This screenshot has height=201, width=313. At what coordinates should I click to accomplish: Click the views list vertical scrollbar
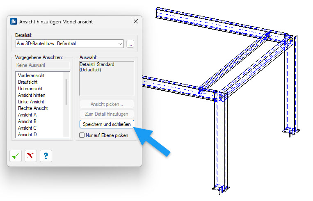(x=66, y=92)
